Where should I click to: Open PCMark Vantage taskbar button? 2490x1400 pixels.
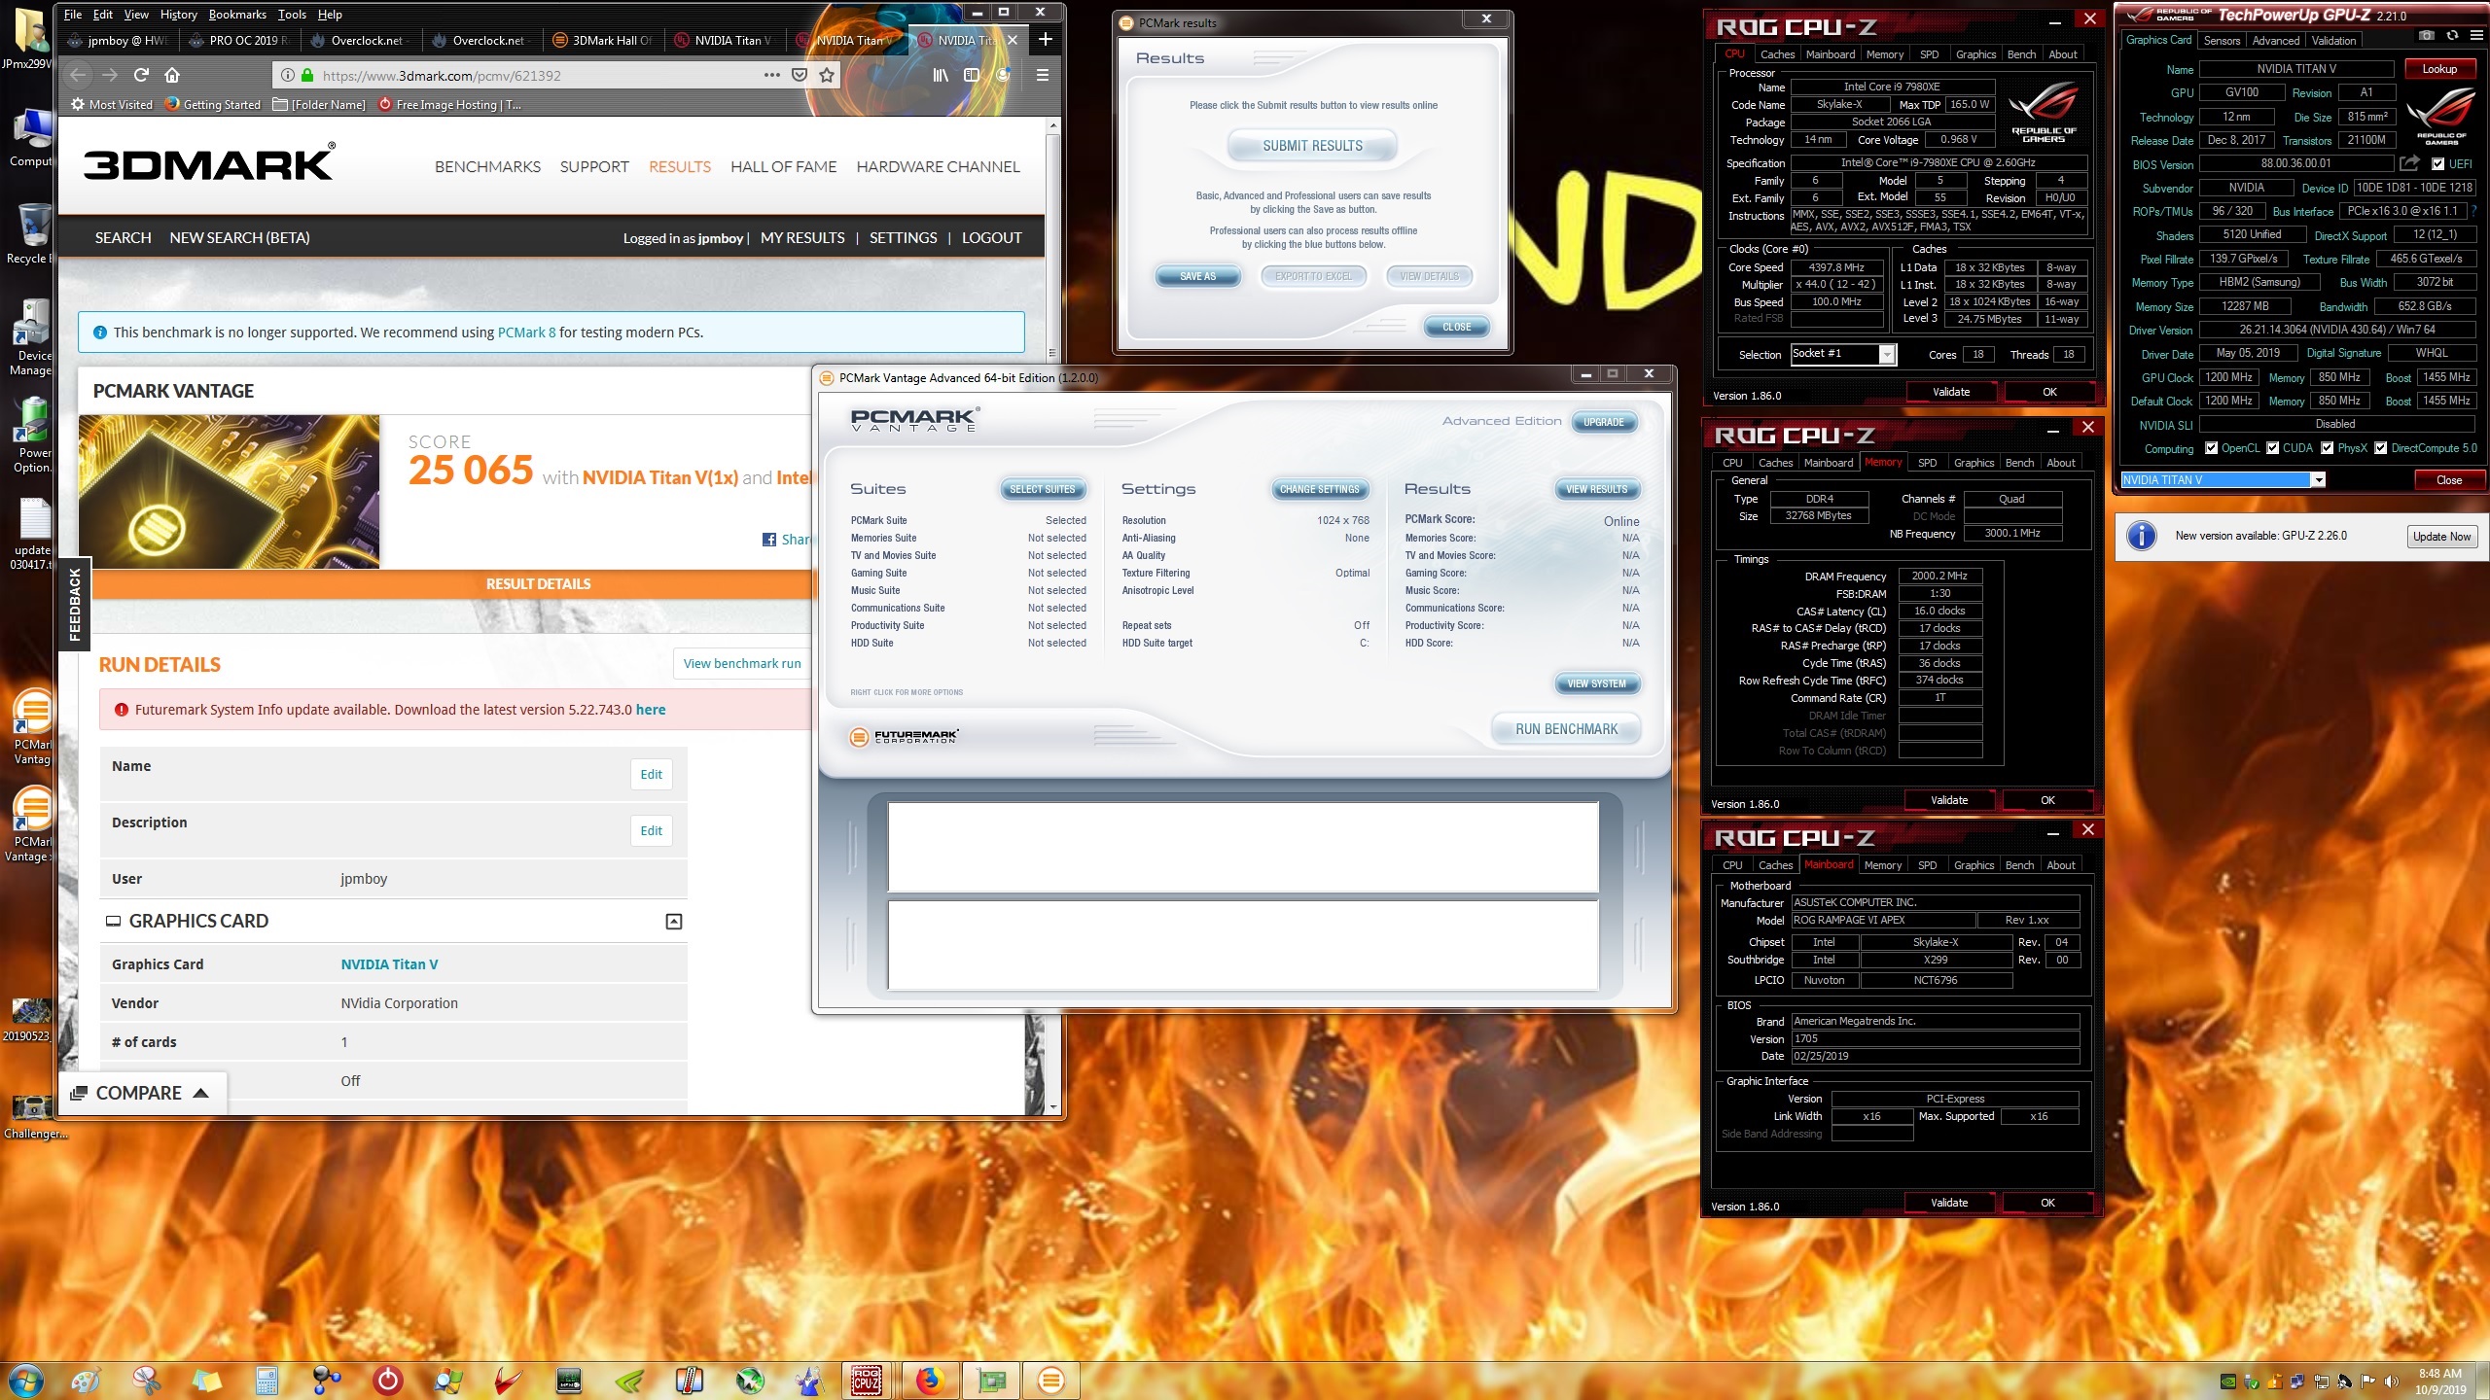click(1050, 1381)
